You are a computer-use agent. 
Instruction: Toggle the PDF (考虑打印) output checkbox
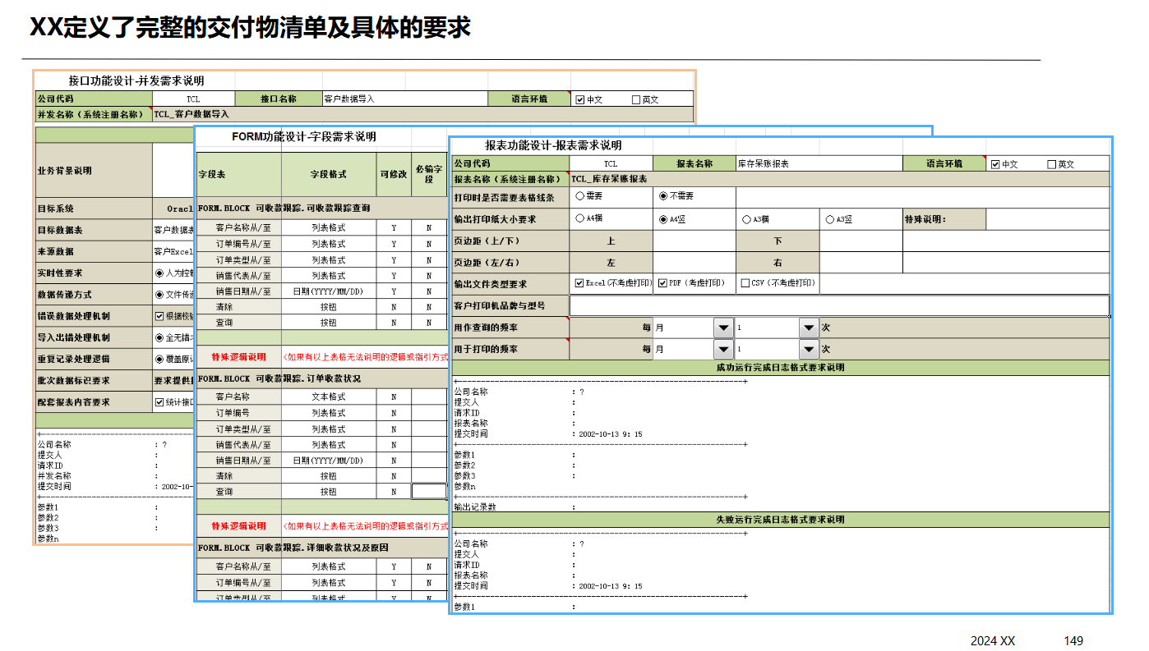pyautogui.click(x=663, y=283)
